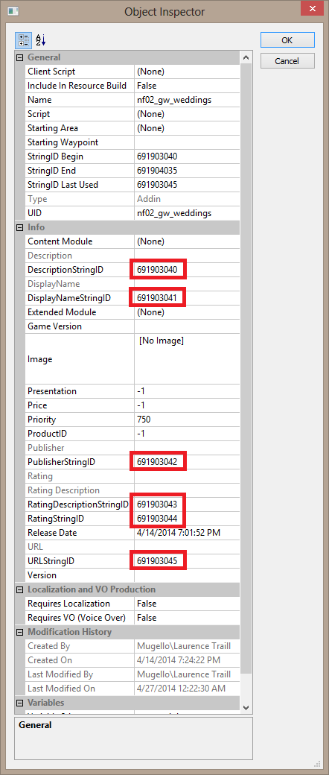This screenshot has height=775, width=329.
Task: Close the Object Inspector window
Action: 311,8
